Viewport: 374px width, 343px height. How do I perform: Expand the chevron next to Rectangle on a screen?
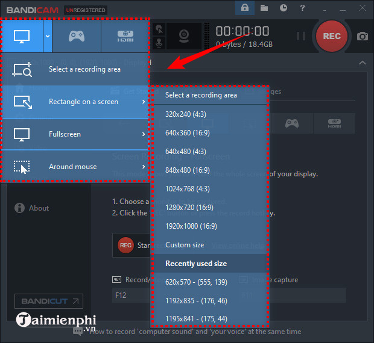tap(144, 102)
